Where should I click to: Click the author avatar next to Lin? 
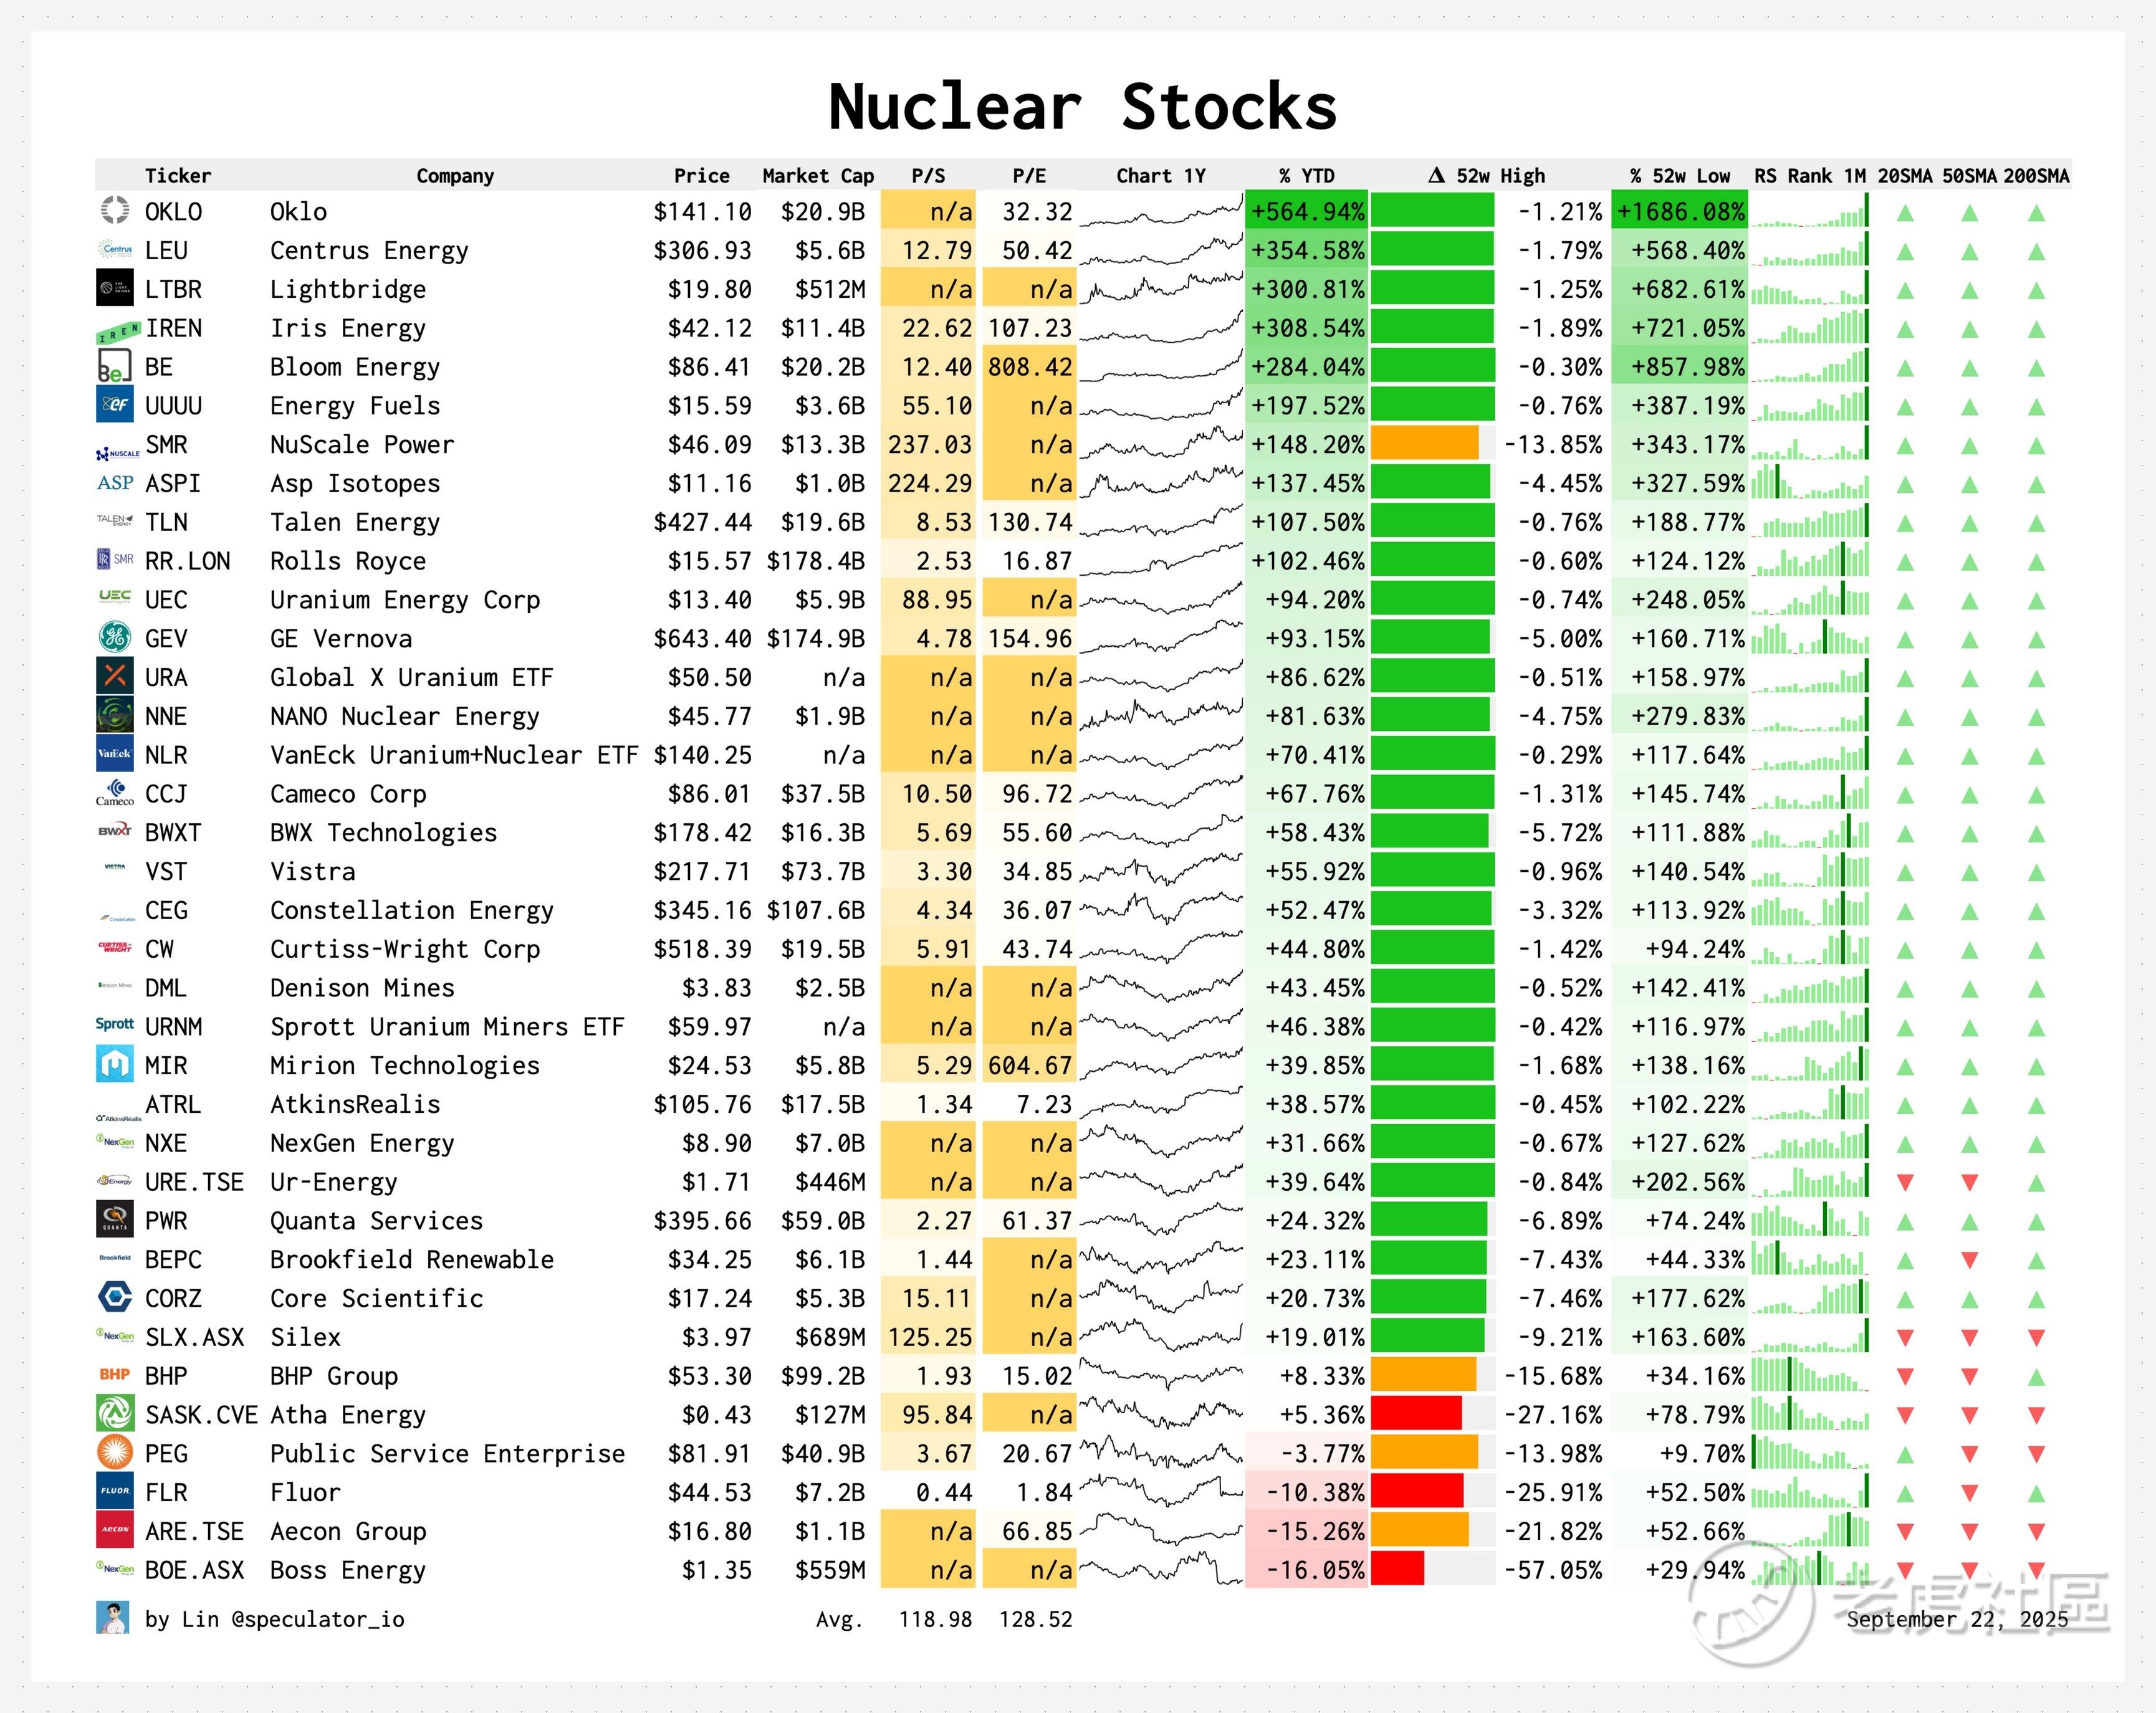113,1618
